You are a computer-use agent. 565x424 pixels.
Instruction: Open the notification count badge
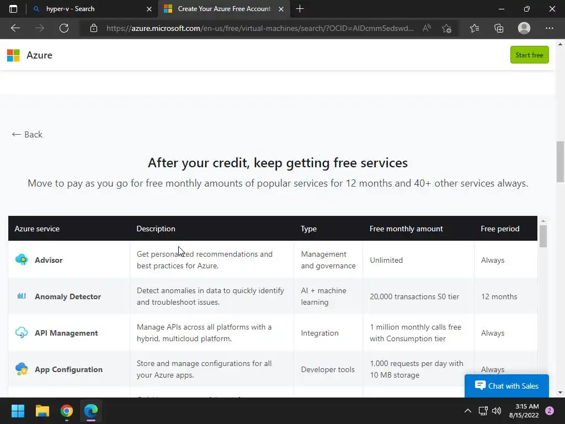[550, 411]
